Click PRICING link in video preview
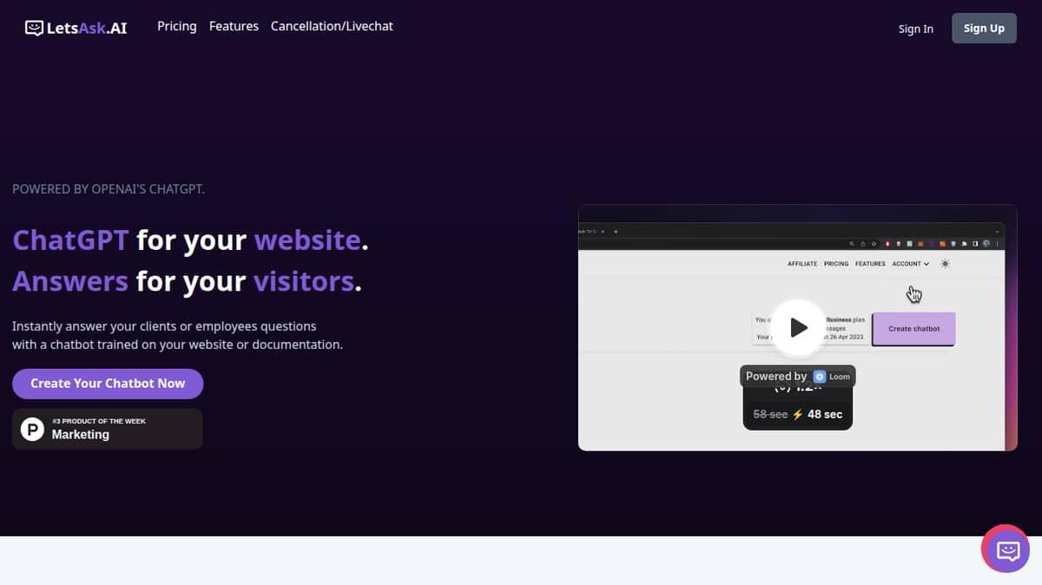 click(x=836, y=264)
